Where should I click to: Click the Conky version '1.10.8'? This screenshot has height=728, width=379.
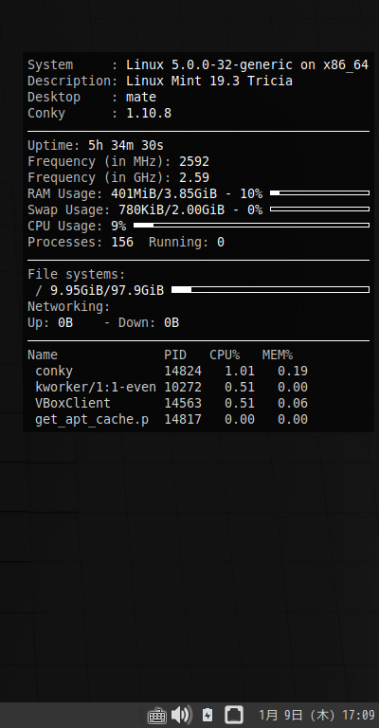(149, 114)
